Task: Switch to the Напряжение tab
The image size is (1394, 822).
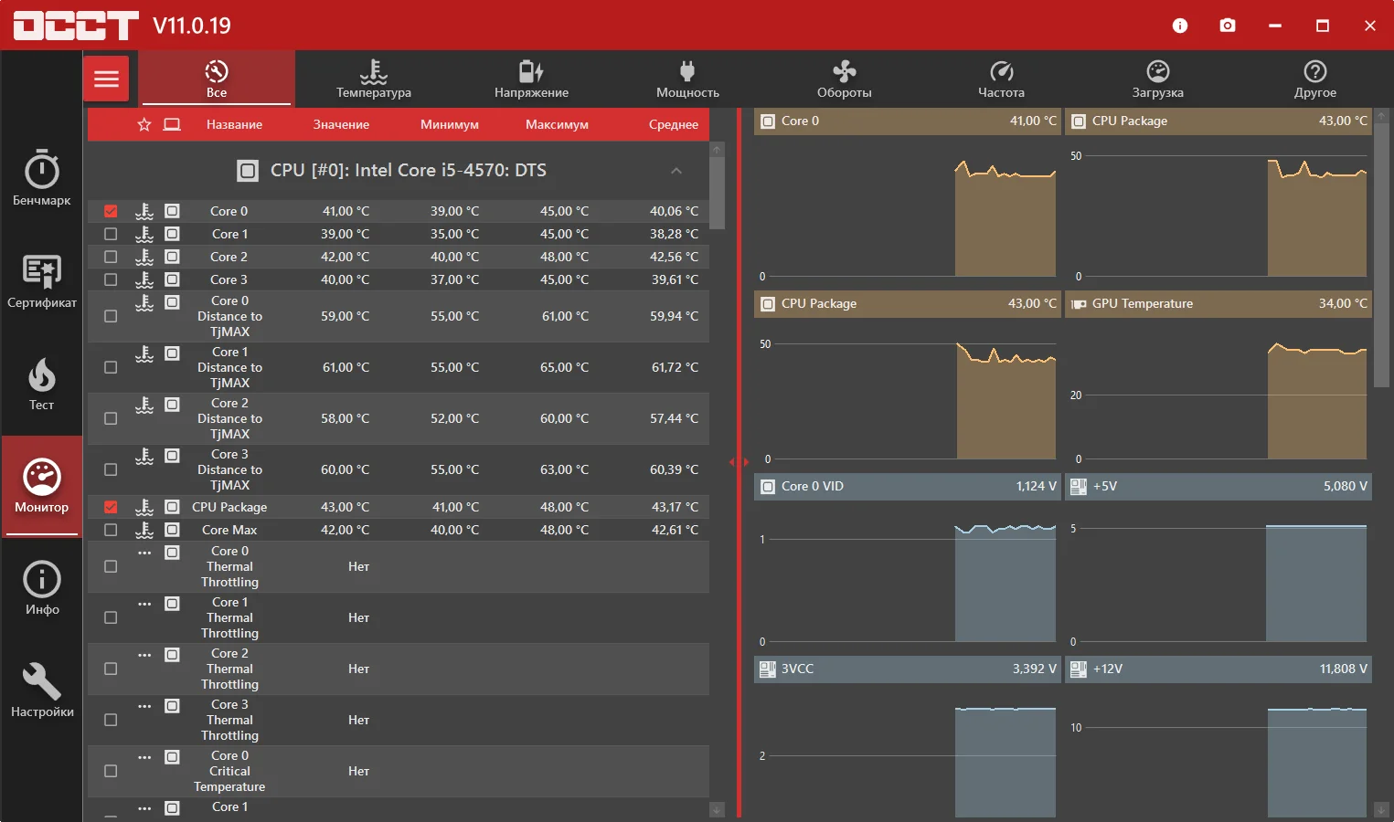Action: pos(531,79)
